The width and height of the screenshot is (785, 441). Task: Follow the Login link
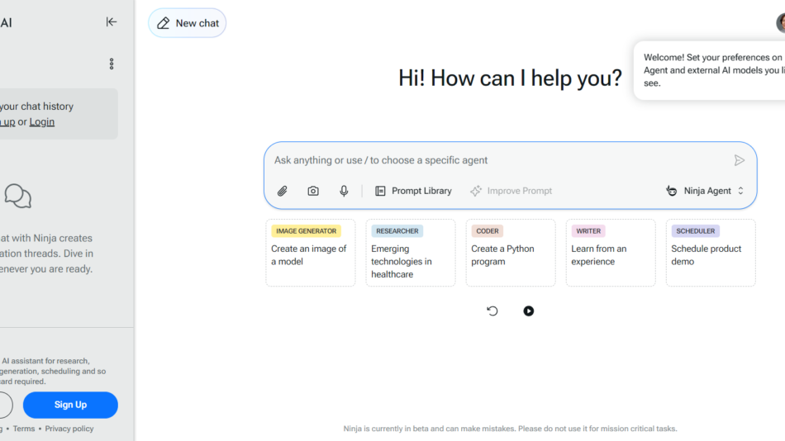(x=42, y=121)
